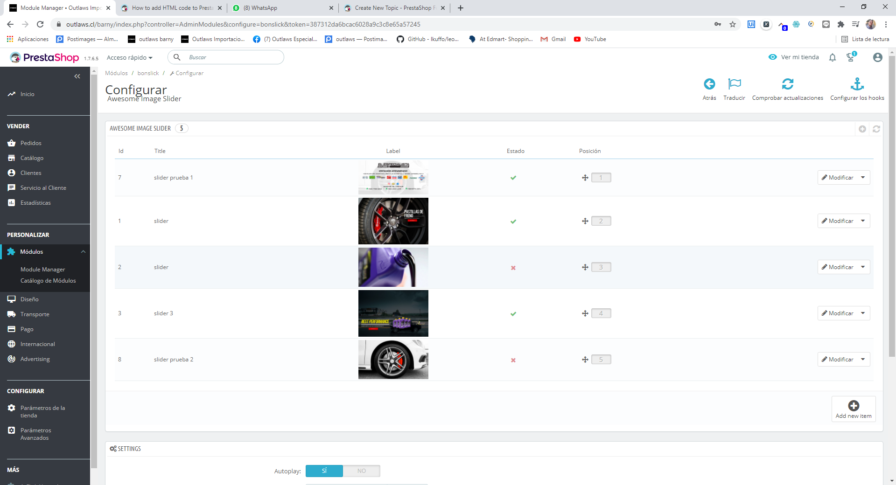Expand Modificar dropdown arrow for slider prueba 1
The image size is (896, 485).
click(x=863, y=178)
